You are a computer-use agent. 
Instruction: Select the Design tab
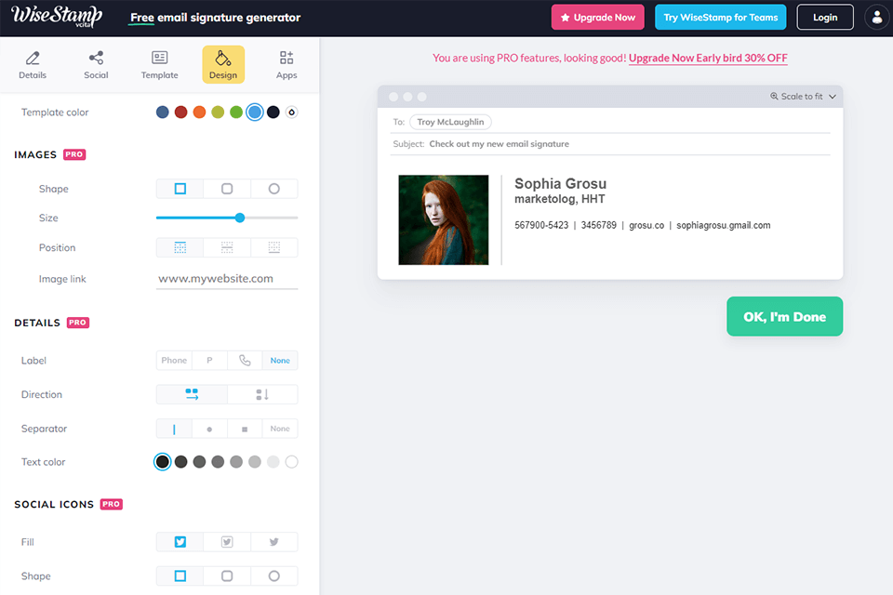223,65
